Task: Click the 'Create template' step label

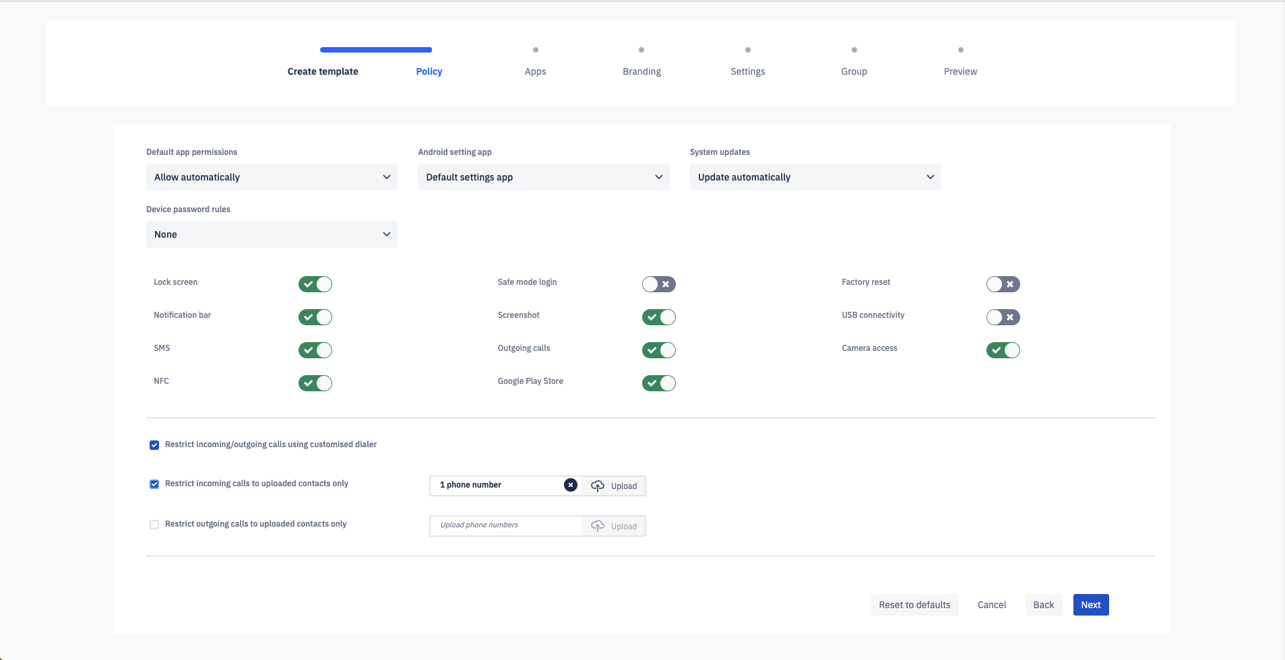Action: pos(323,71)
